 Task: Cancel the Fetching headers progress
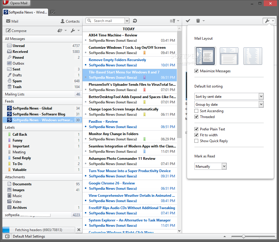pos(79,230)
